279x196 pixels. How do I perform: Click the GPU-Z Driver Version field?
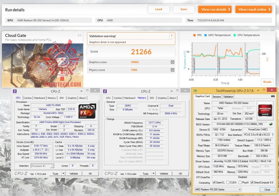click(243, 161)
